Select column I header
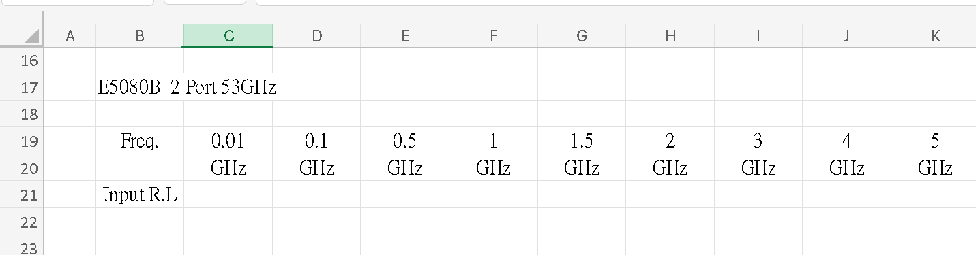Screen dimensions: 976x255 [x=758, y=36]
